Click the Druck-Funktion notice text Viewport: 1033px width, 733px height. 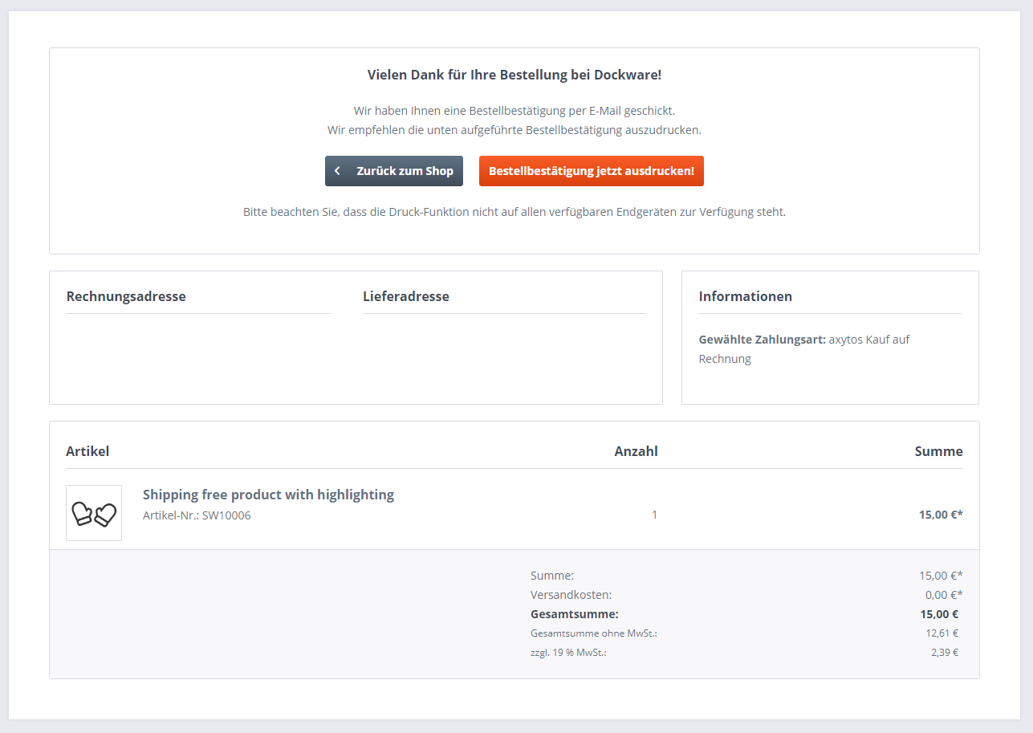tap(514, 213)
